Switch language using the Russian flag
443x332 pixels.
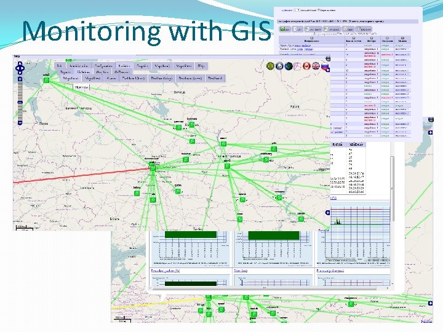325,66
